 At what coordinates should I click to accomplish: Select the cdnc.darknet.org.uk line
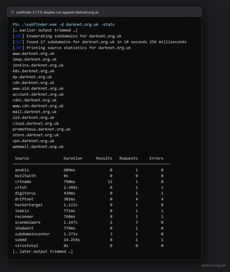[35, 100]
